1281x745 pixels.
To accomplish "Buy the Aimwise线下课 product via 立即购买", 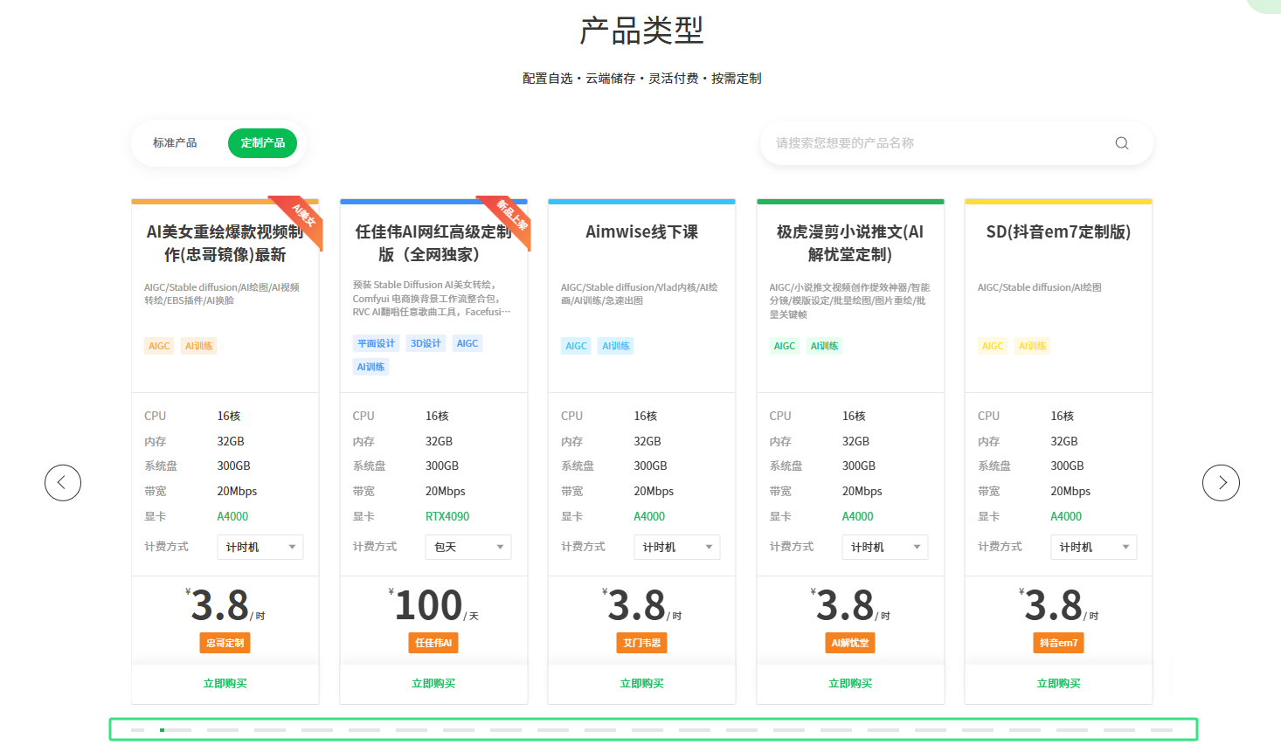I will (x=642, y=684).
